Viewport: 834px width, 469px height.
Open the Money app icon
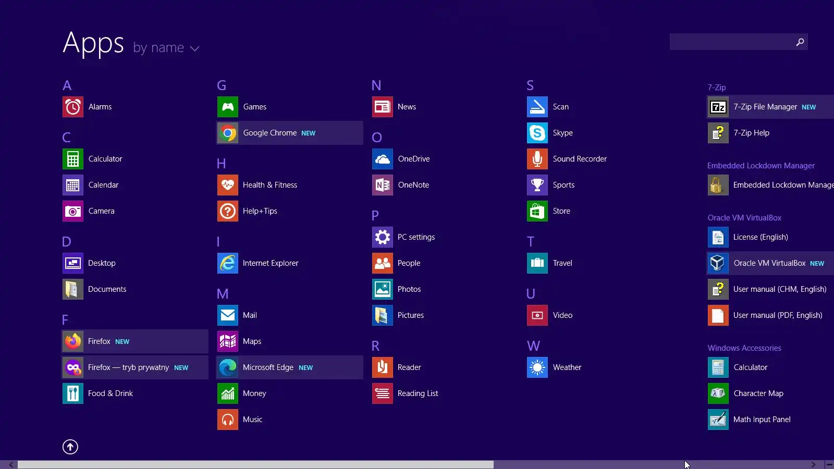(x=228, y=393)
